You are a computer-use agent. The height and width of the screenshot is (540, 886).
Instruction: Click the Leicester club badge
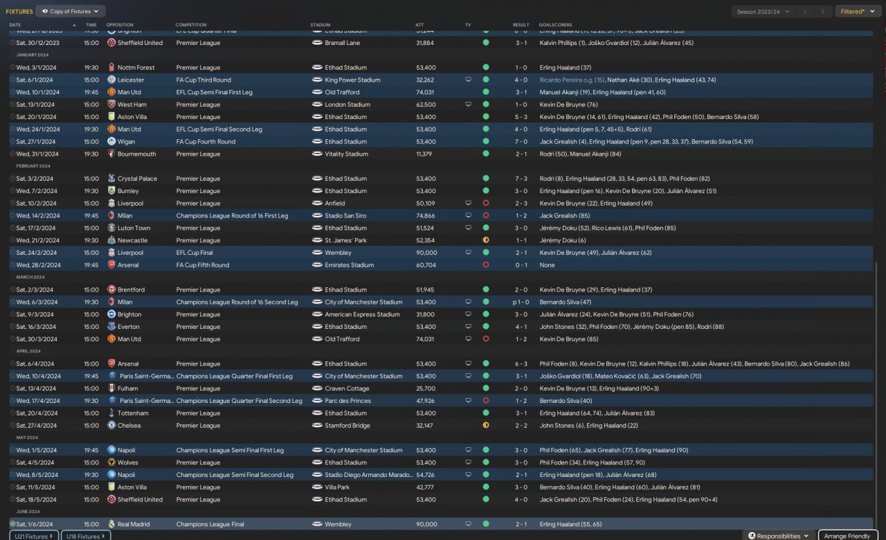[x=111, y=80]
